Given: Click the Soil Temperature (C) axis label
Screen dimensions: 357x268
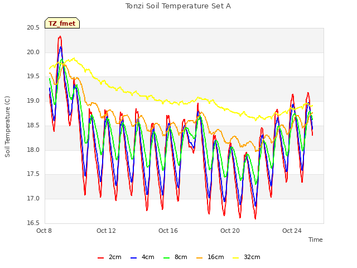Looking at the screenshot, I should (x=7, y=127).
